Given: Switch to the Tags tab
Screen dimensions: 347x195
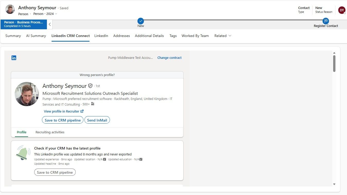Looking at the screenshot, I should 173,36.
